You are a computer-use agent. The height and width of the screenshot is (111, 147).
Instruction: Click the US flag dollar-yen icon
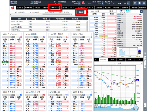pyautogui.click(x=83, y=2)
